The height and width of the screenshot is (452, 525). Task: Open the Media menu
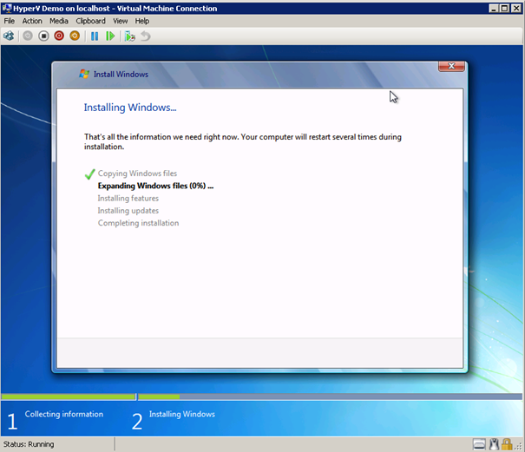click(x=59, y=21)
